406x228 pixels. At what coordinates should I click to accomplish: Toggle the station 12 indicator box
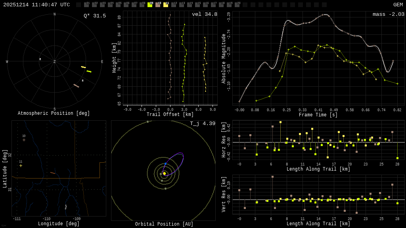(174, 5)
